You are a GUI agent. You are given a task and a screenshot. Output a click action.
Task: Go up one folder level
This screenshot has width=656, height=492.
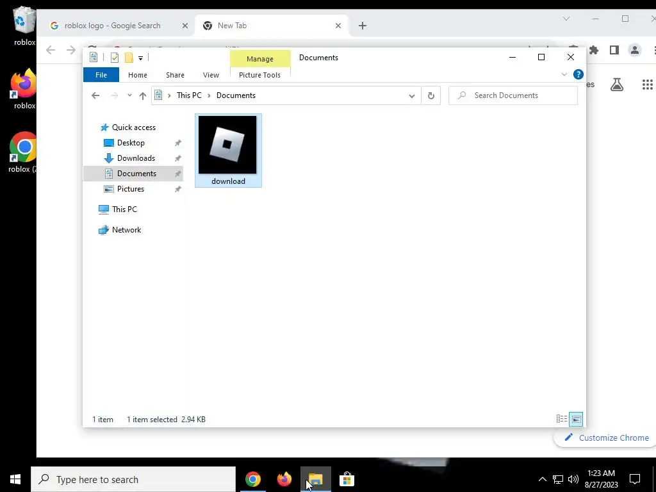143,96
